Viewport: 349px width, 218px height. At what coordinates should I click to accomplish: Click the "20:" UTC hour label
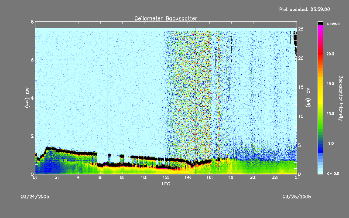[x=253, y=177]
